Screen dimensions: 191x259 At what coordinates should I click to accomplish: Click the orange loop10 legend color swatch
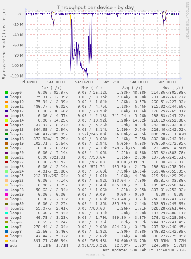click(x=7, y=102)
